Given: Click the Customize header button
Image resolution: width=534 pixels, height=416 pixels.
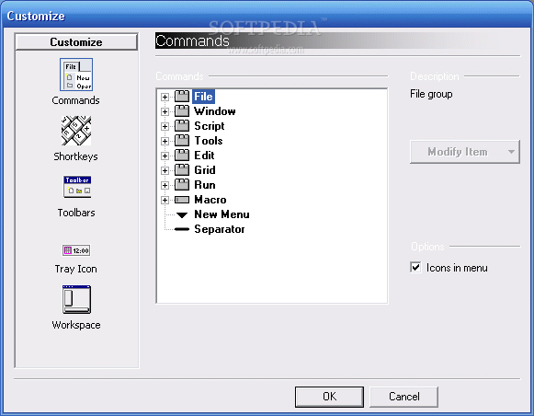Looking at the screenshot, I should 76,42.
